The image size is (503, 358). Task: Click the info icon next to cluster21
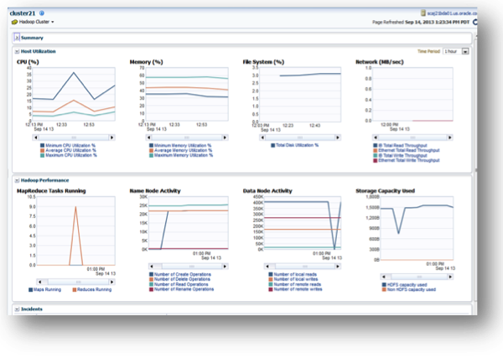pos(42,13)
